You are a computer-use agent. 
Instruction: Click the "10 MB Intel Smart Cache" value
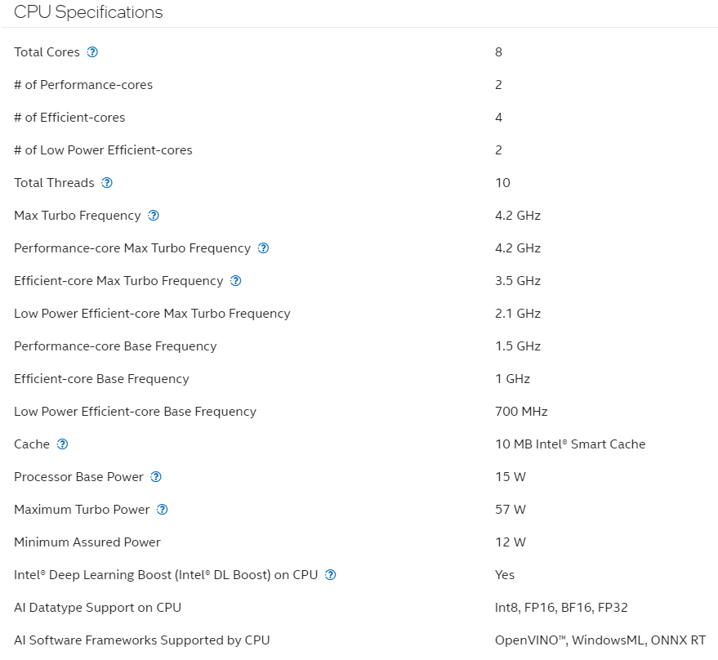tap(570, 444)
